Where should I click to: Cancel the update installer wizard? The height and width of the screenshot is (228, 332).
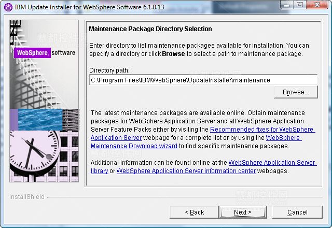coord(297,212)
